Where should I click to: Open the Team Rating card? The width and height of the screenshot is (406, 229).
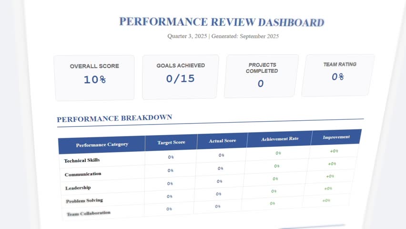pos(338,74)
